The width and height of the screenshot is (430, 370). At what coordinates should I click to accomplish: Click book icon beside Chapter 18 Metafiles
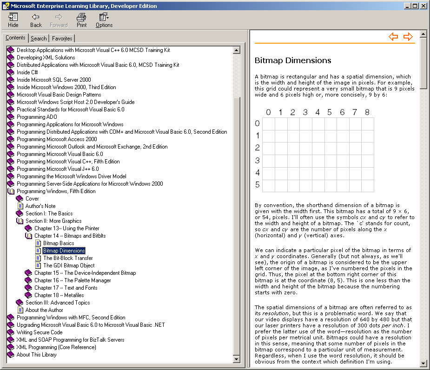[28, 295]
